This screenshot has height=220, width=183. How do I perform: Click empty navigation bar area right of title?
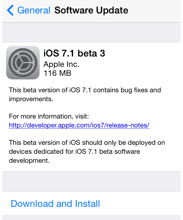tap(156, 11)
